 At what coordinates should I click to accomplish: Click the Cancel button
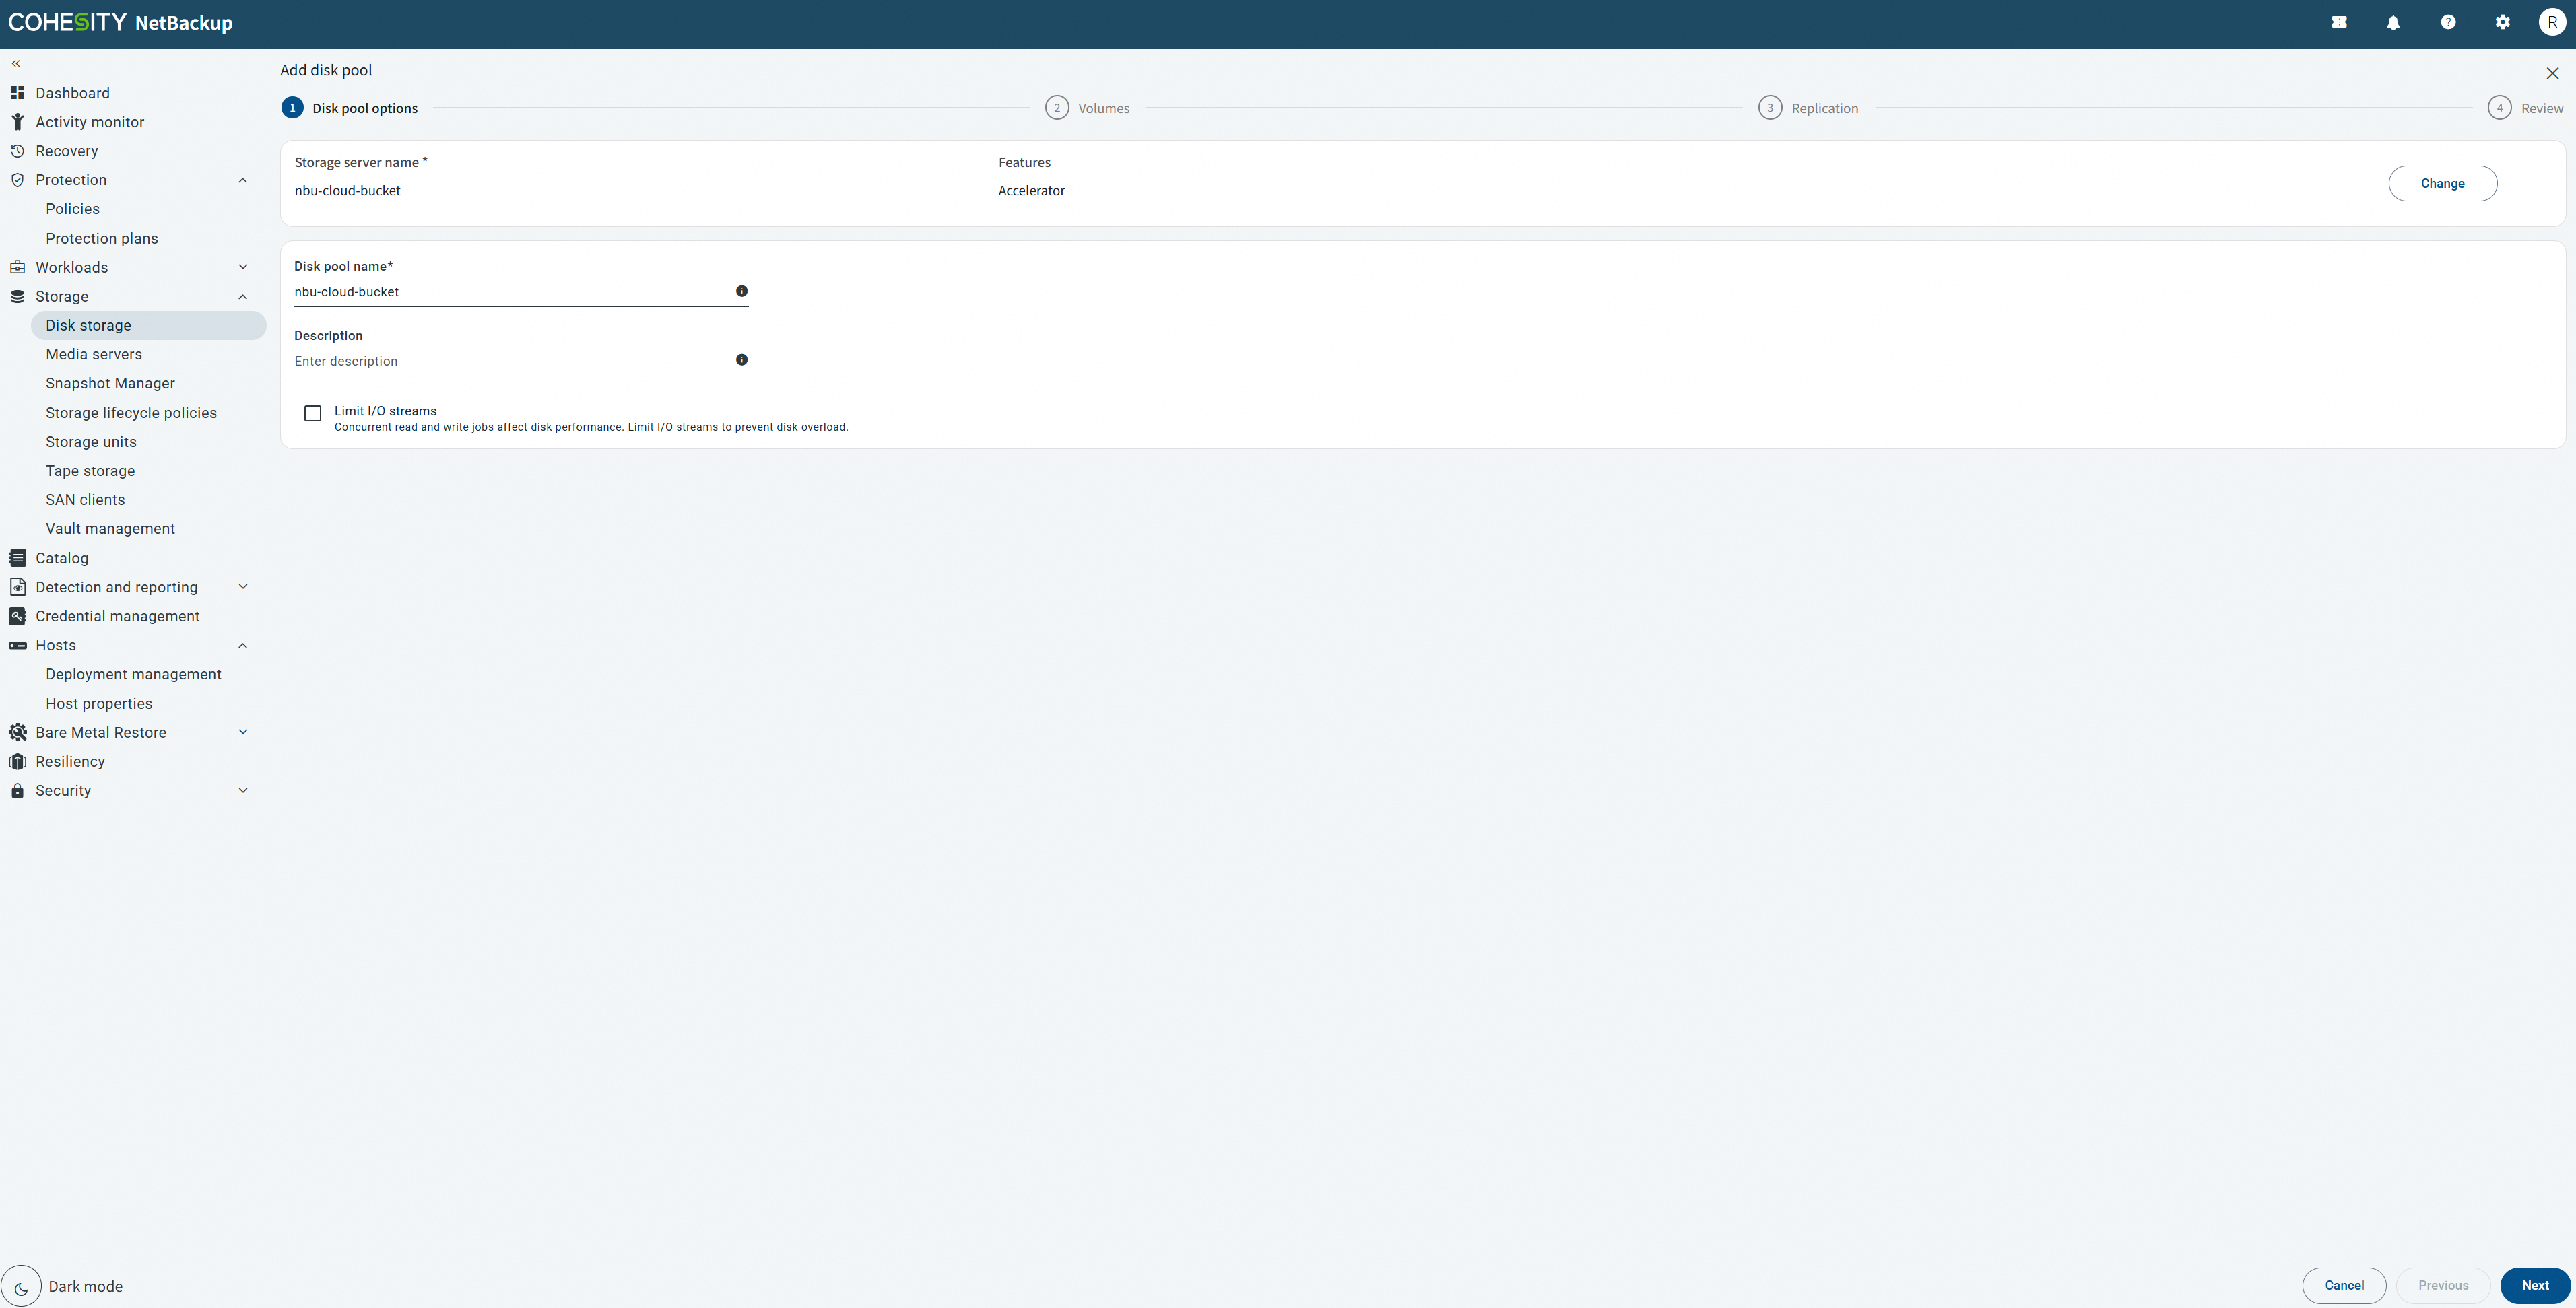click(2344, 1286)
